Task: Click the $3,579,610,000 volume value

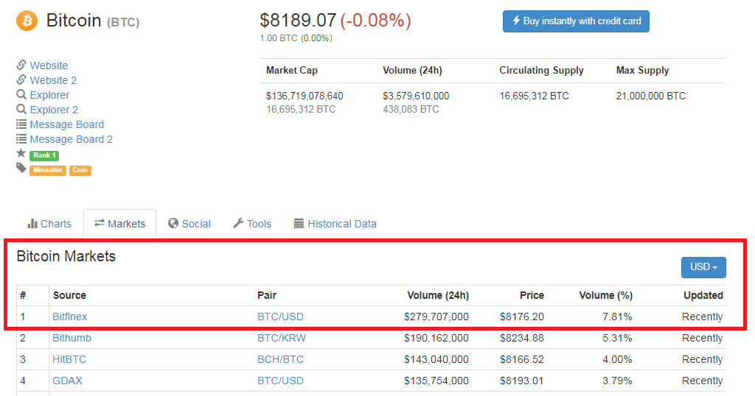Action: [416, 96]
